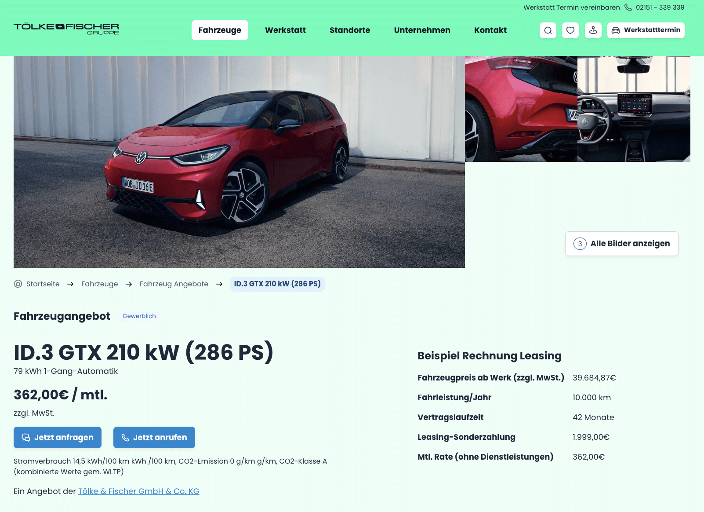Click the phone icon beside 02151 number
This screenshot has width=704, height=512.
[x=628, y=7]
